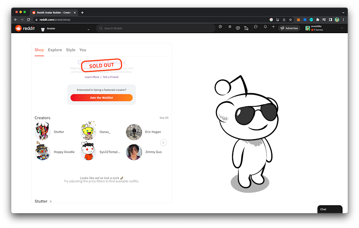Click the Stutter creator name
359x228 pixels.
coord(59,132)
